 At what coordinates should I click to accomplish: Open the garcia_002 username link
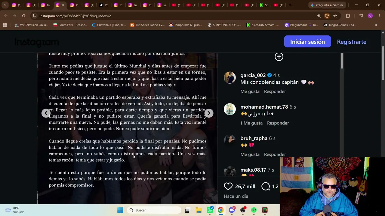pyautogui.click(x=253, y=75)
